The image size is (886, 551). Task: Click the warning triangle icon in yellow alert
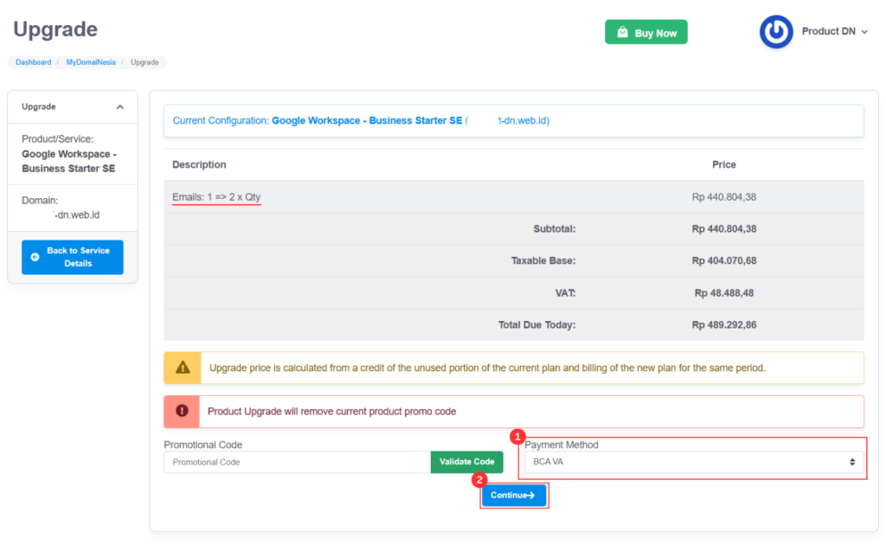[182, 367]
